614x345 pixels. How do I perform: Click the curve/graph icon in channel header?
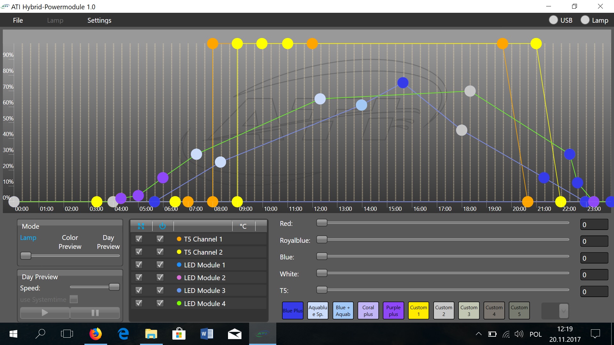click(141, 226)
